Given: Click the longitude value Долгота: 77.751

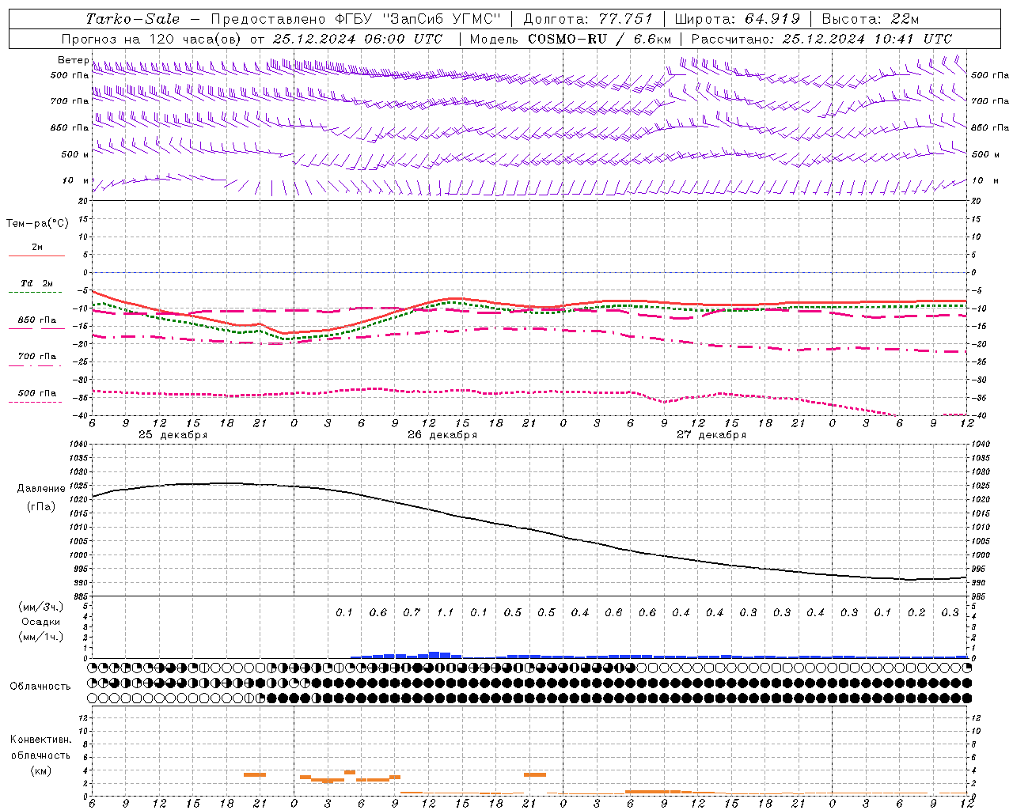Looking at the screenshot, I should [x=588, y=19].
